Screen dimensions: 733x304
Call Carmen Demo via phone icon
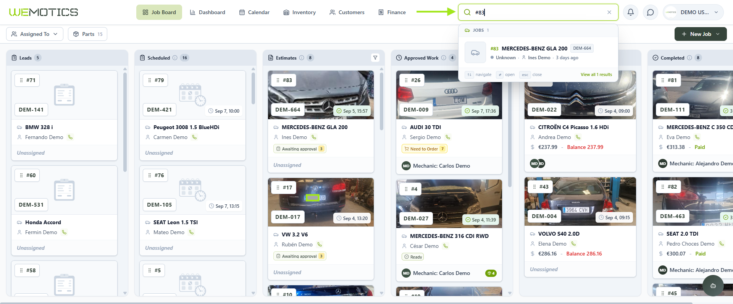(x=194, y=137)
